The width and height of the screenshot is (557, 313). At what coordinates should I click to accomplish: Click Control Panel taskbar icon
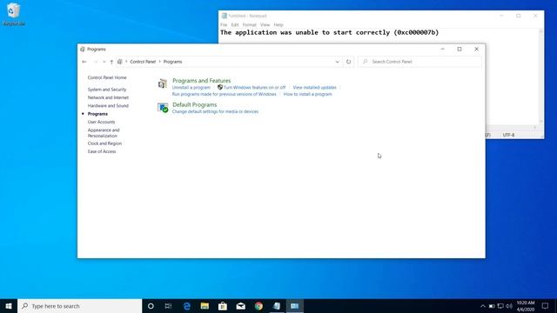(x=294, y=306)
